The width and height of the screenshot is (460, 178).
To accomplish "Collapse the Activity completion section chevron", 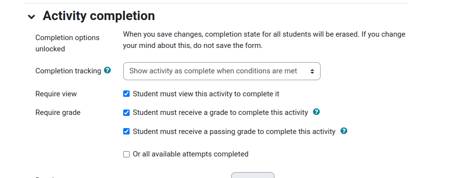I will 31,17.
